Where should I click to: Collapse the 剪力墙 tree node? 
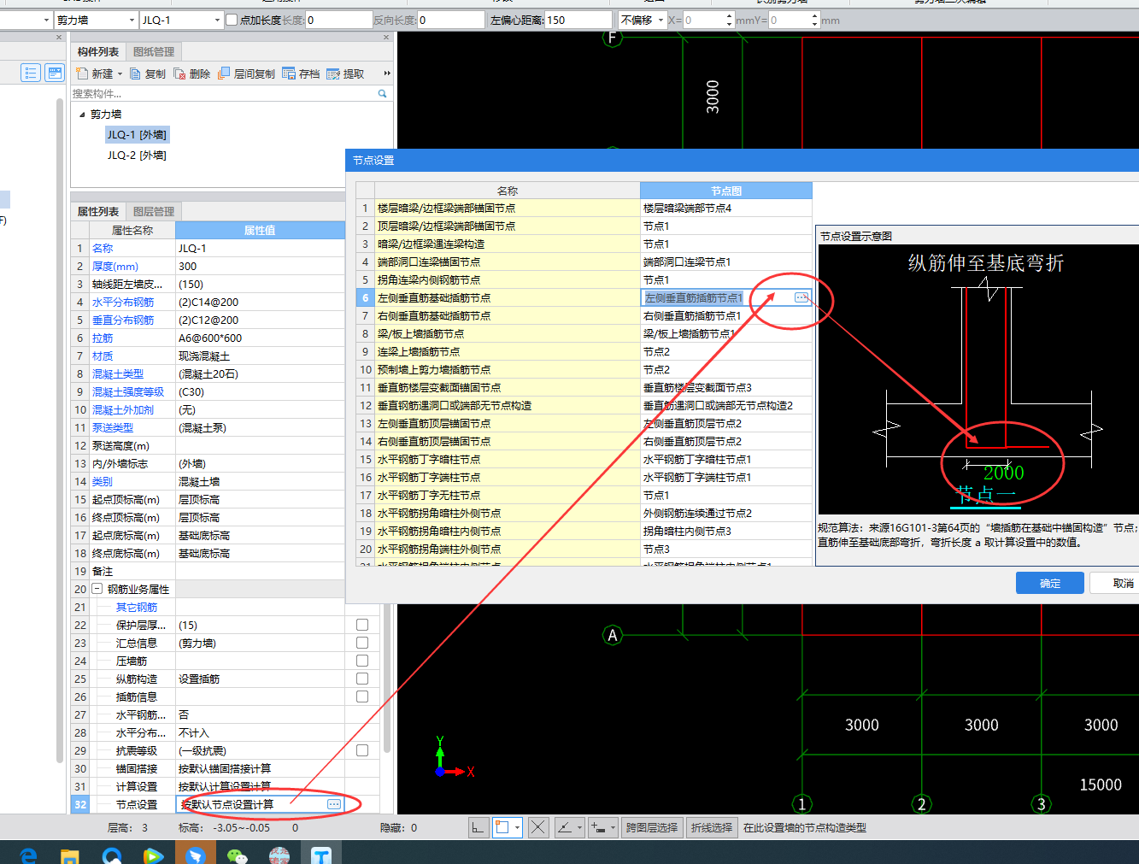(82, 114)
